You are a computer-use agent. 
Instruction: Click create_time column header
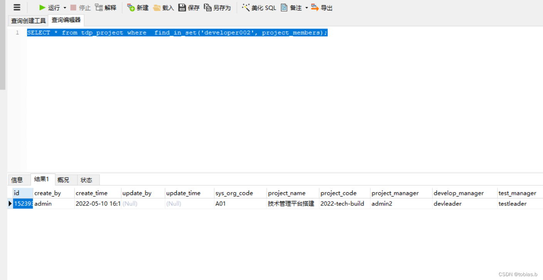(98, 193)
